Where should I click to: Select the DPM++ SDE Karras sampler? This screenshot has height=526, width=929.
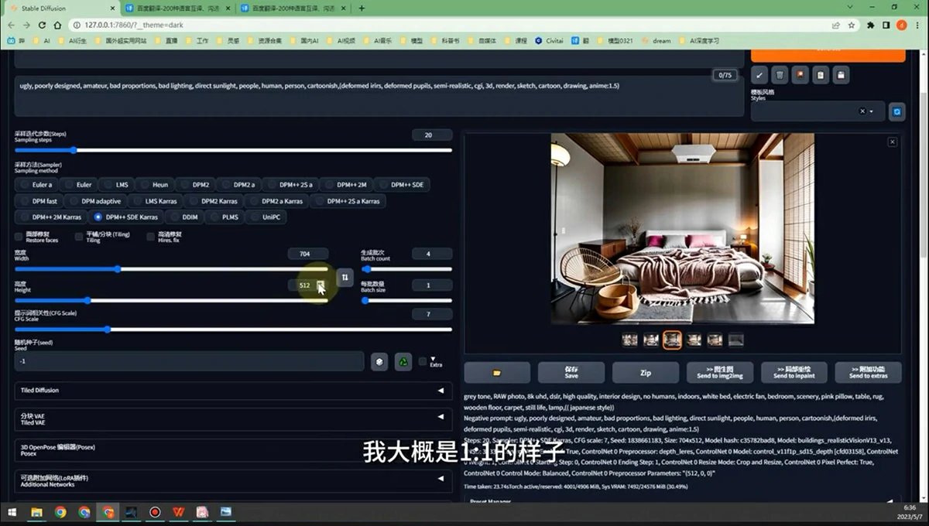pos(125,217)
